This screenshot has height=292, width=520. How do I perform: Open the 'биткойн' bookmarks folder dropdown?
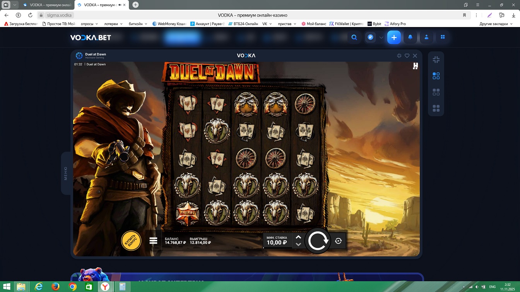pos(138,24)
